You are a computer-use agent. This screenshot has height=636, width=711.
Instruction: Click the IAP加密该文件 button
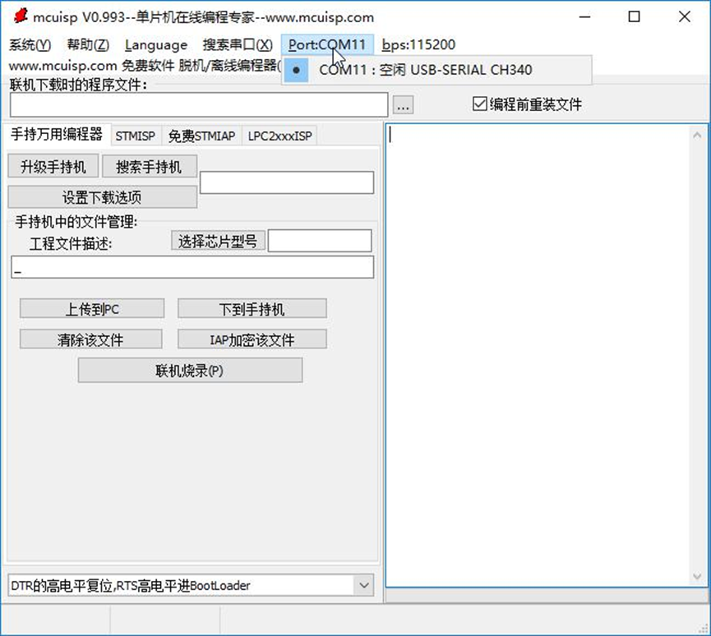pos(252,339)
